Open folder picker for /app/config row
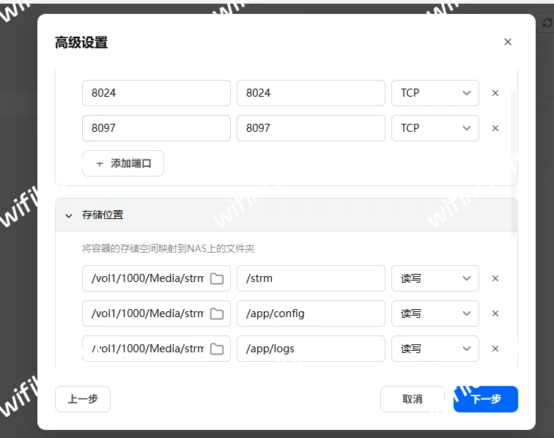Screen dimensions: 554x438 [x=217, y=313]
